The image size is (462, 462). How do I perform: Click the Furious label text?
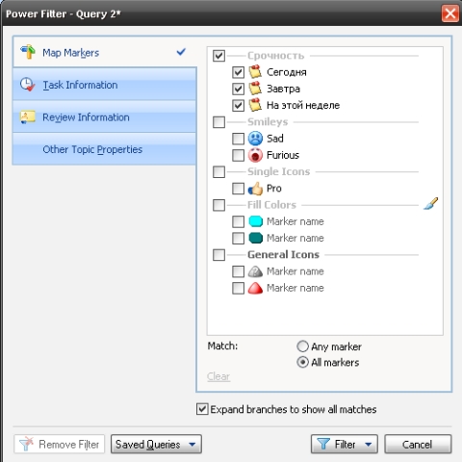click(283, 155)
